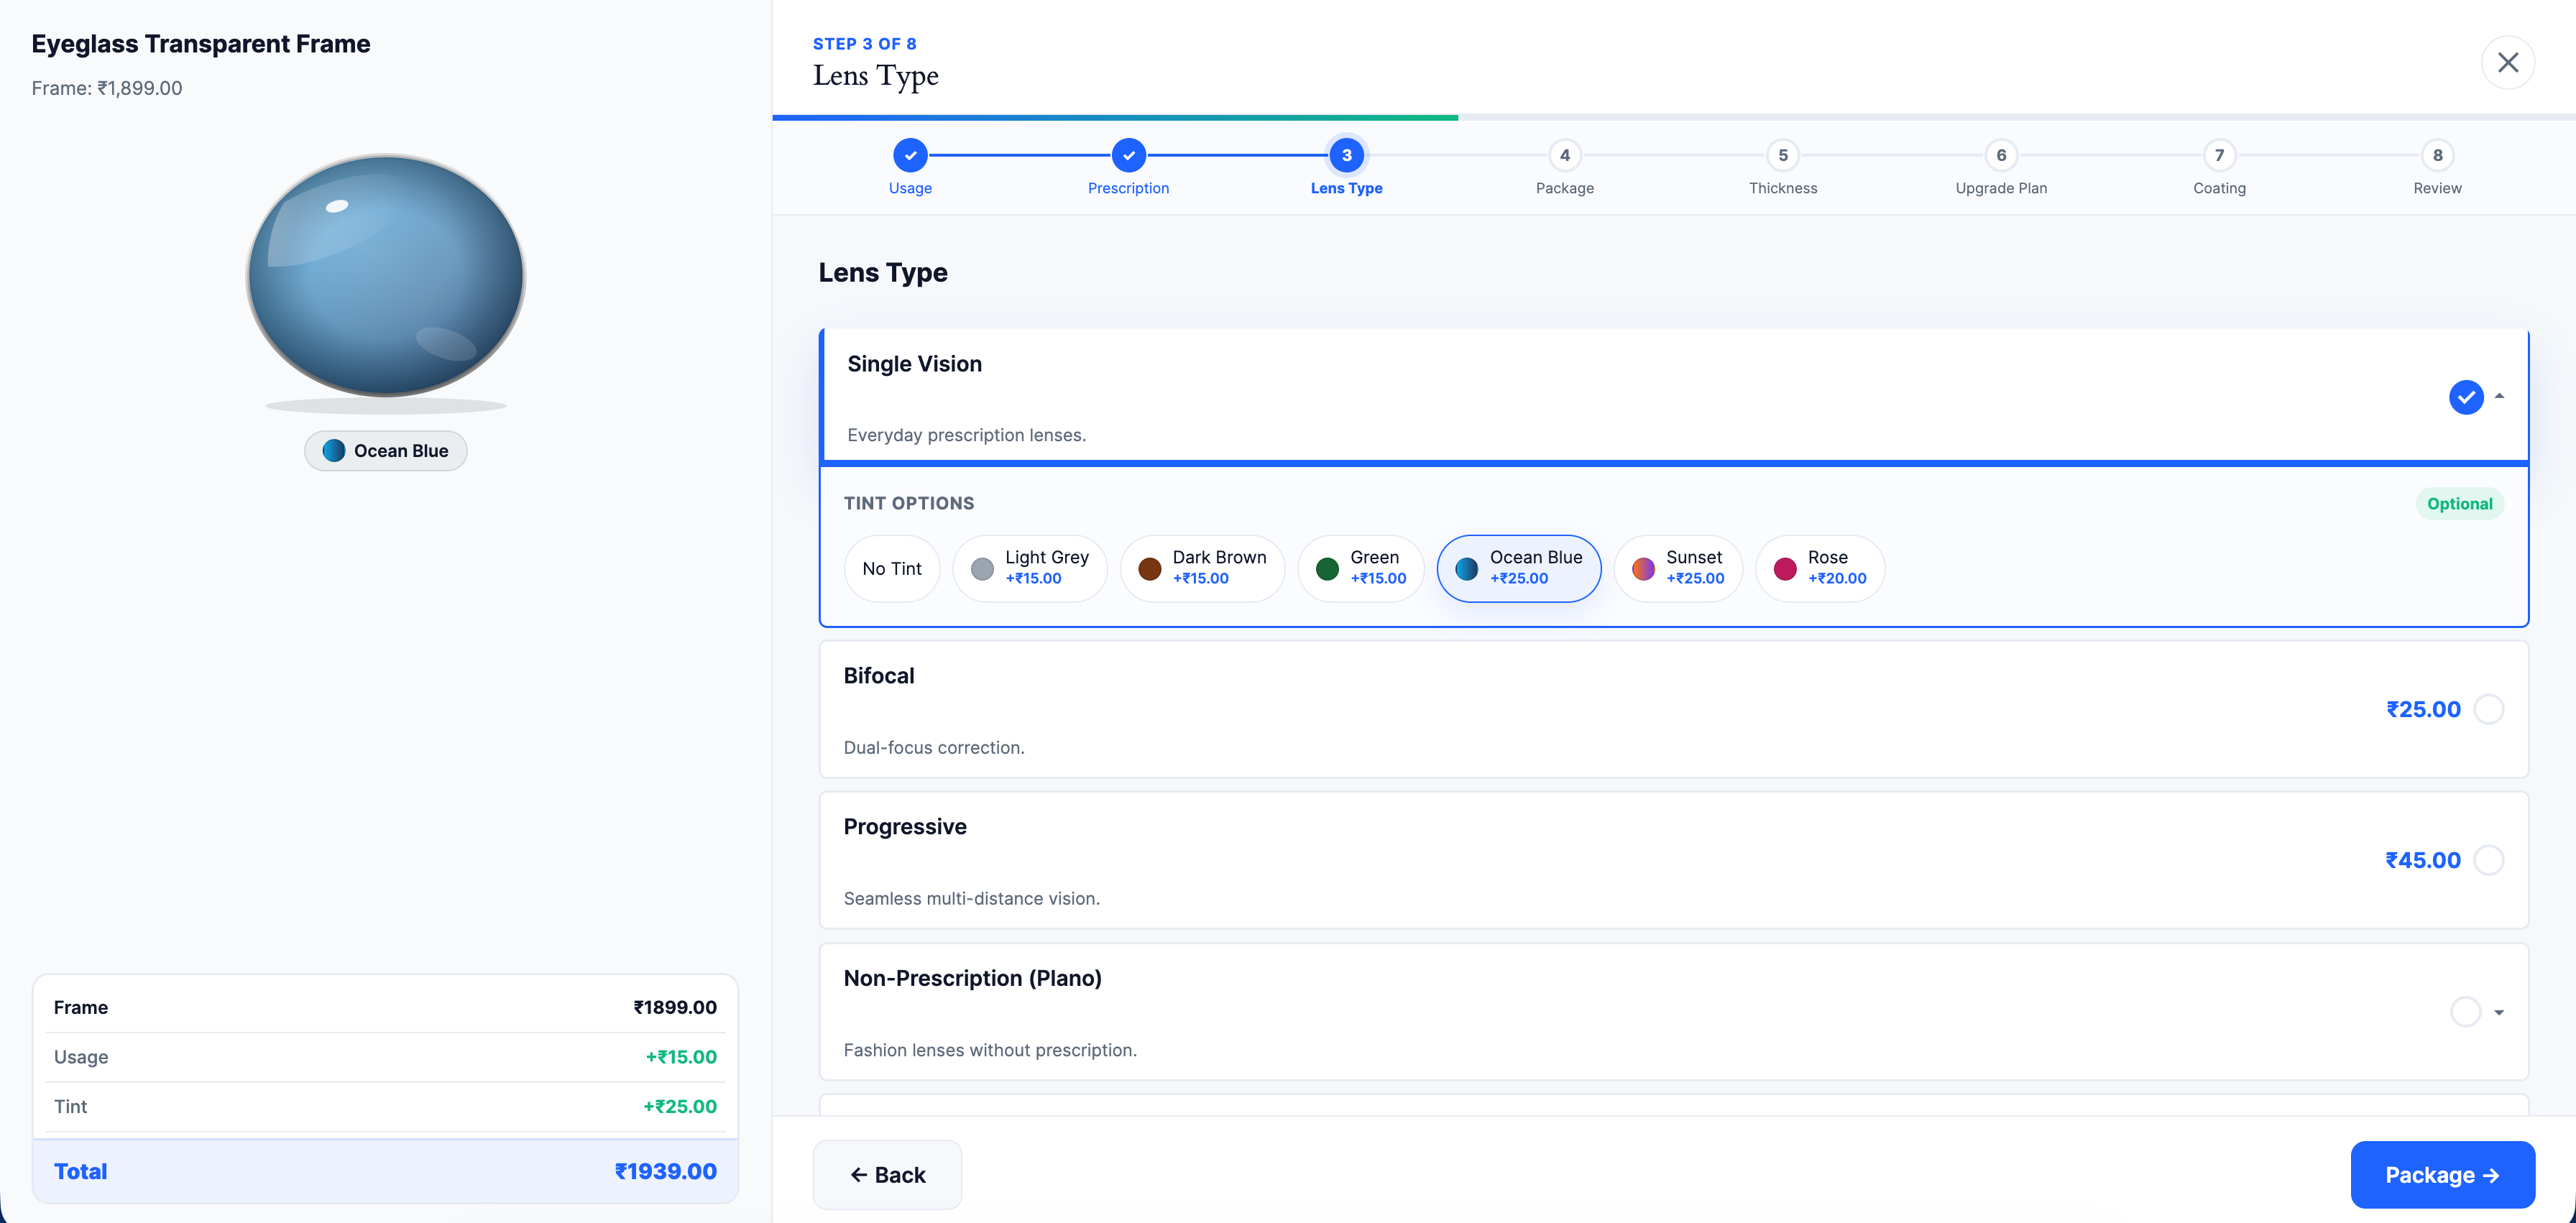Screen dimensions: 2576x1223
Task: Select the Progressive lens radio button
Action: coord(2490,859)
